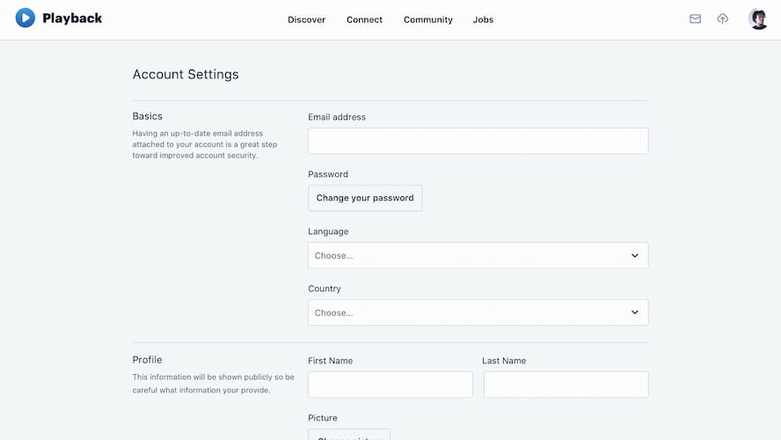The image size is (781, 440).
Task: Click the Language dropdown chevron arrow
Action: 635,255
